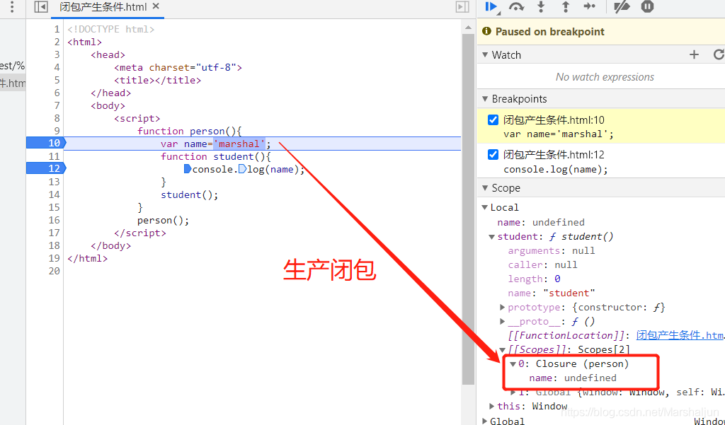Open the FunctionLocation source link
The width and height of the screenshot is (725, 425).
pyautogui.click(x=680, y=335)
